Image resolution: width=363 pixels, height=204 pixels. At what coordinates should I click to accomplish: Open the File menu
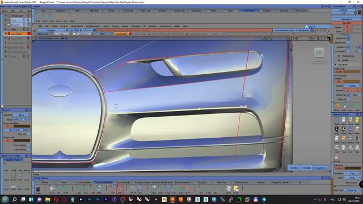[40, 26]
